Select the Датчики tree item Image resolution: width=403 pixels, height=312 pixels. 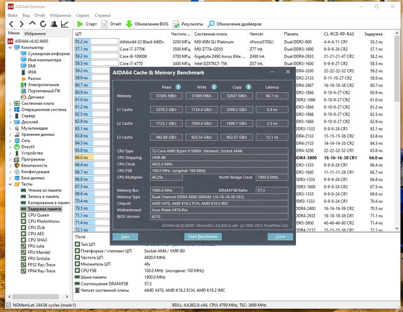(x=32, y=97)
